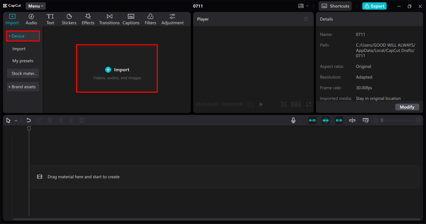Open the Audio tab
The image size is (426, 224).
31,19
